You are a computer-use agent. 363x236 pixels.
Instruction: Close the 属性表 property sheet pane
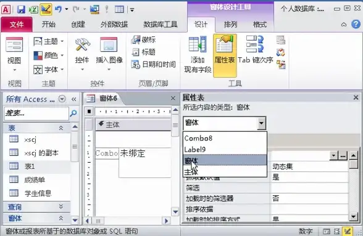tap(356, 97)
